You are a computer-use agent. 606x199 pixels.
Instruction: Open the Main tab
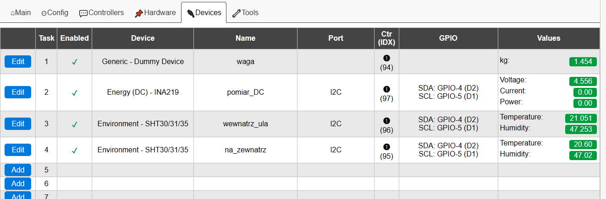(x=21, y=13)
